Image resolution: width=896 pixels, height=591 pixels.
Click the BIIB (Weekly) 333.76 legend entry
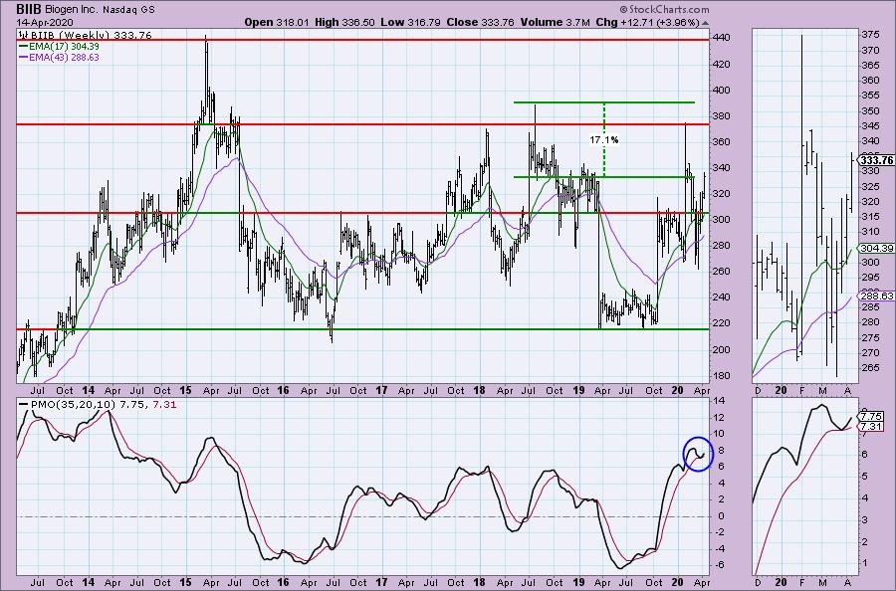click(91, 36)
